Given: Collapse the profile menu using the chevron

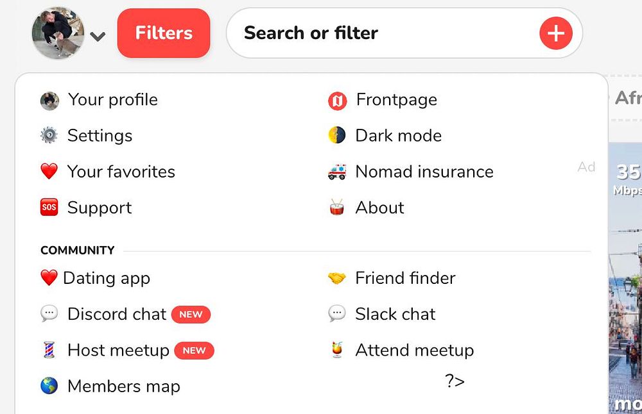Looking at the screenshot, I should click(98, 37).
